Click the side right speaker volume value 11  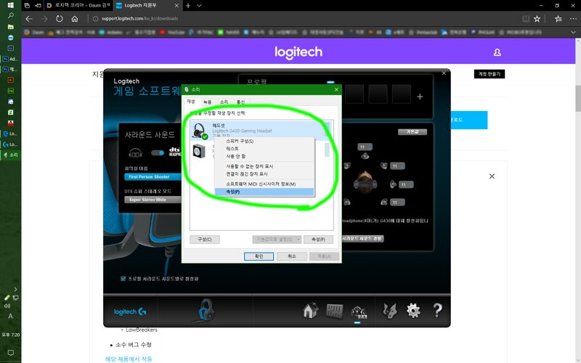[x=406, y=184]
